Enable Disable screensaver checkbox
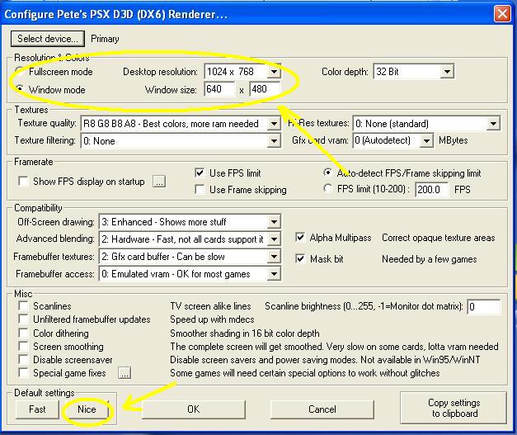 (23, 359)
